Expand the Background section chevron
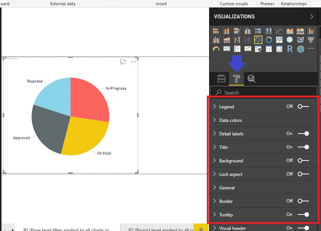 (214, 160)
